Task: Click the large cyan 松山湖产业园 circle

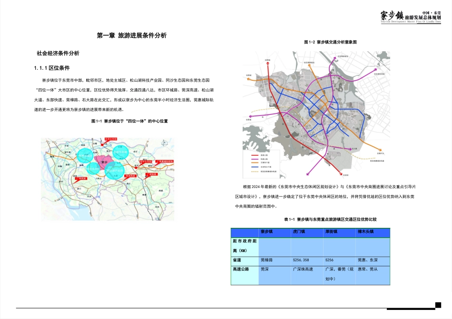Action: (x=114, y=170)
